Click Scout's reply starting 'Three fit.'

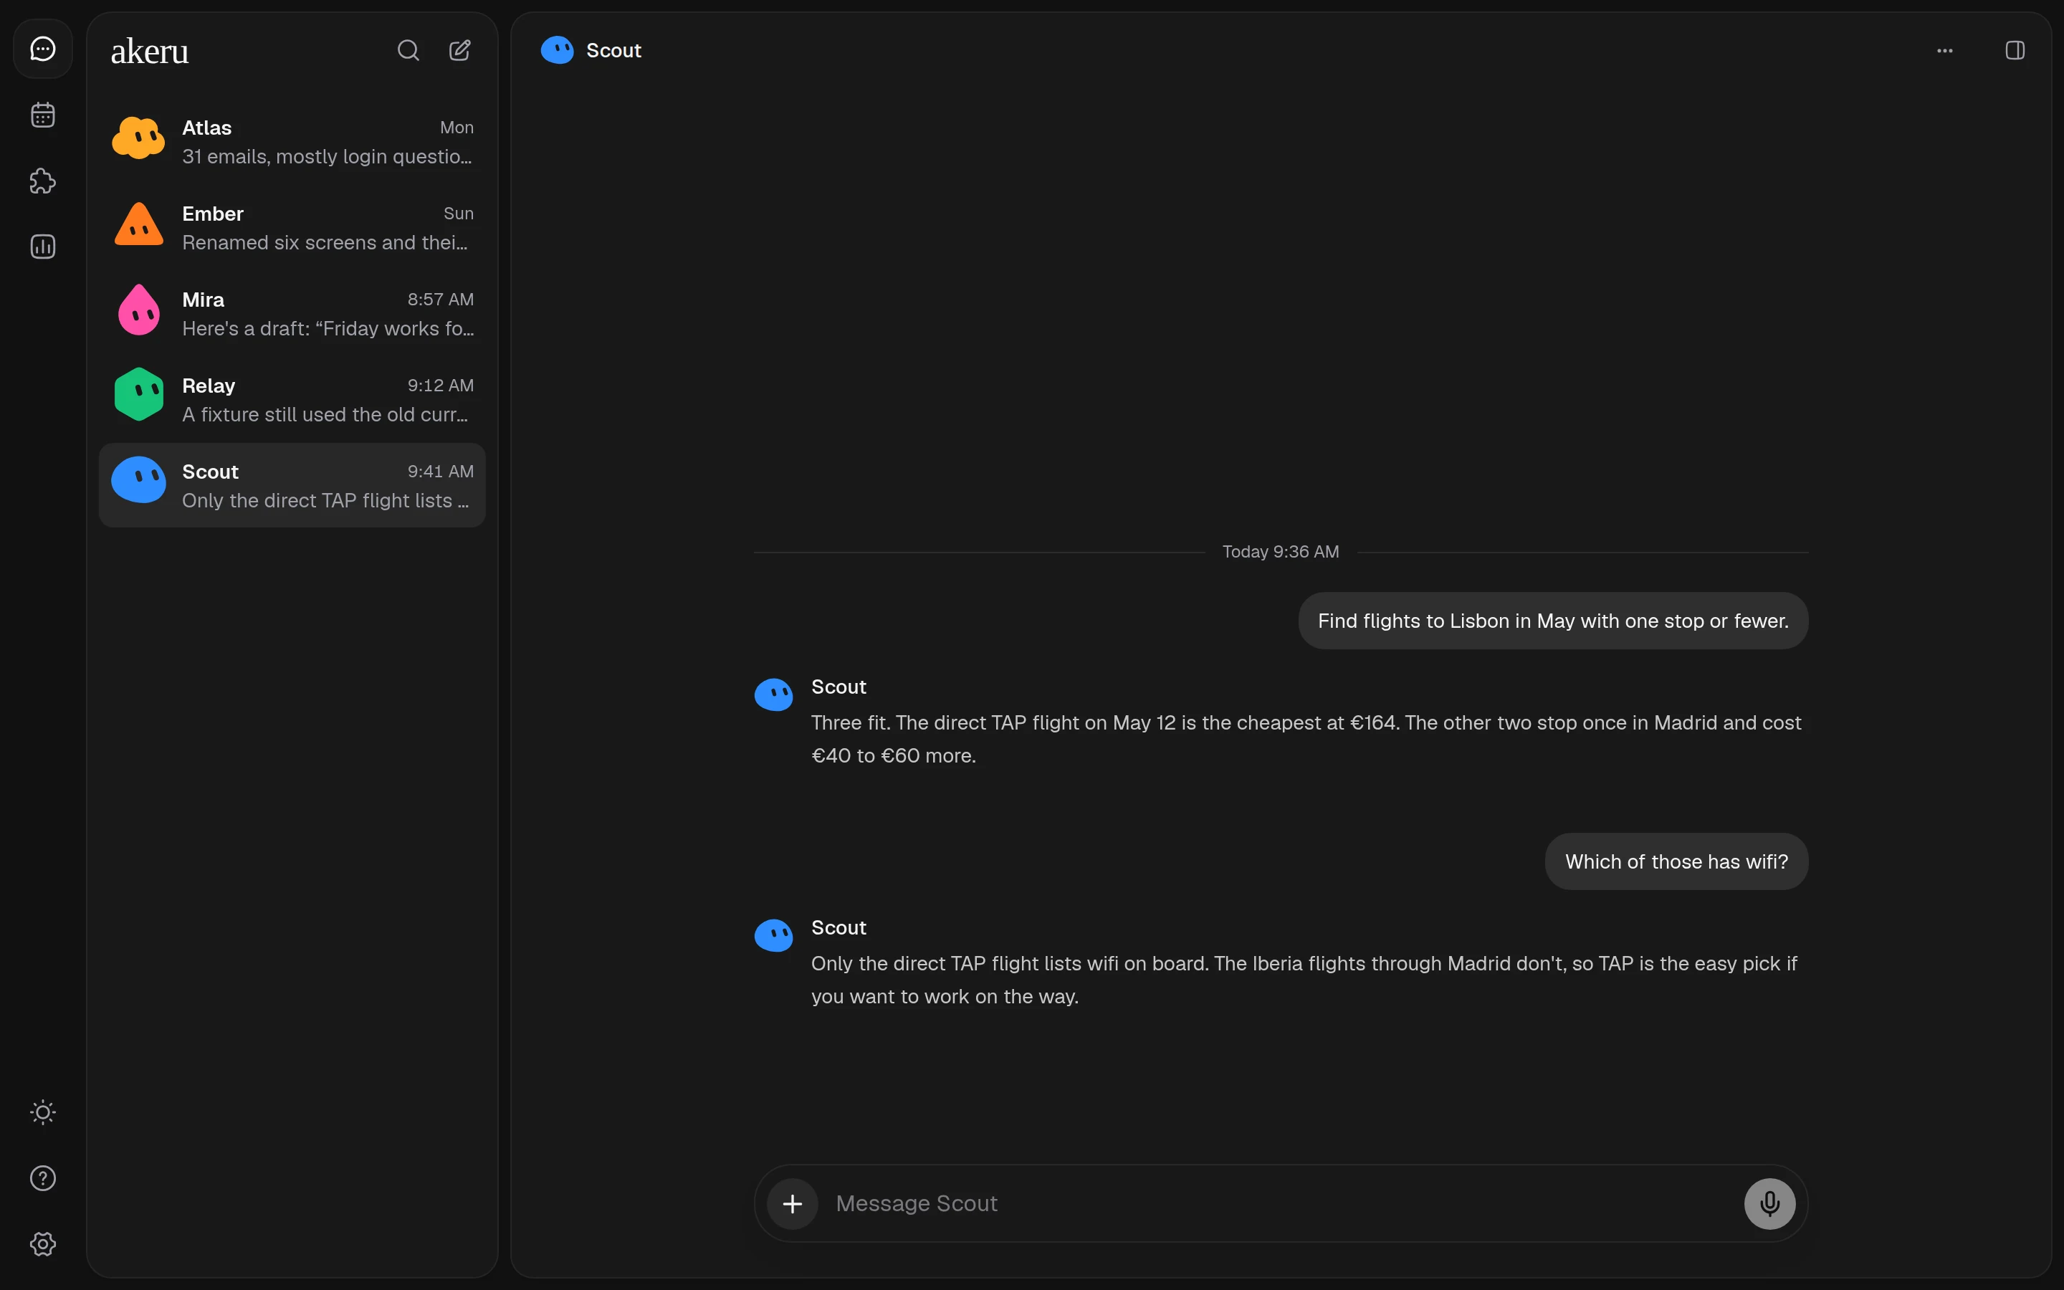[1306, 739]
